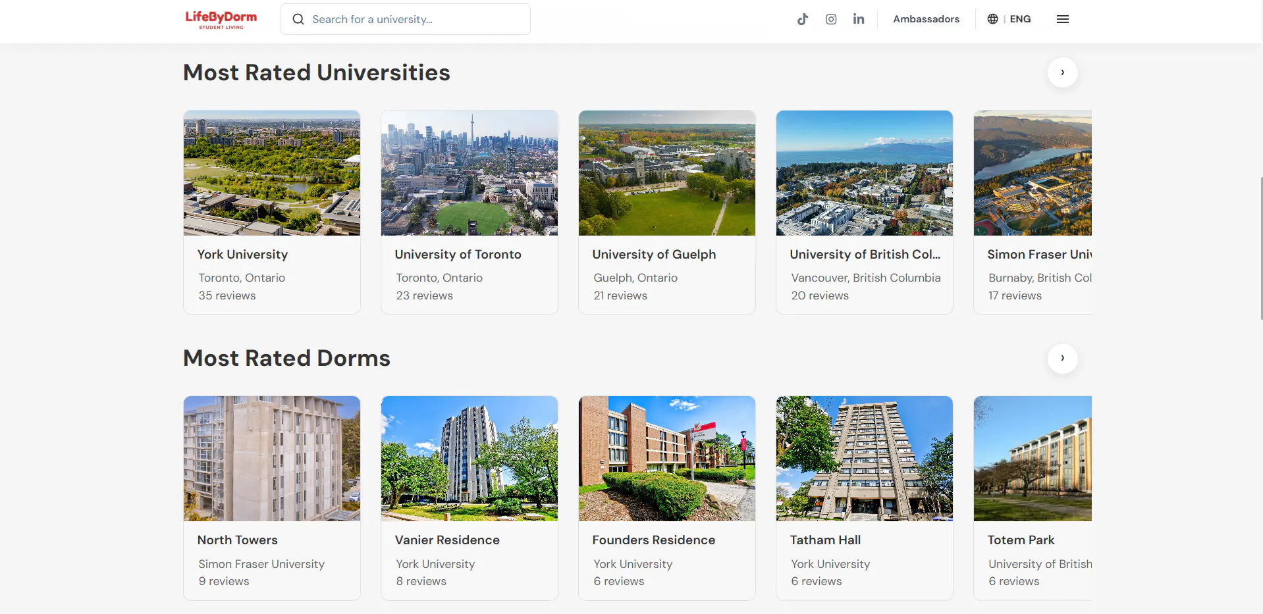
Task: Open the Tatham Hall dorm photo
Action: (x=865, y=459)
